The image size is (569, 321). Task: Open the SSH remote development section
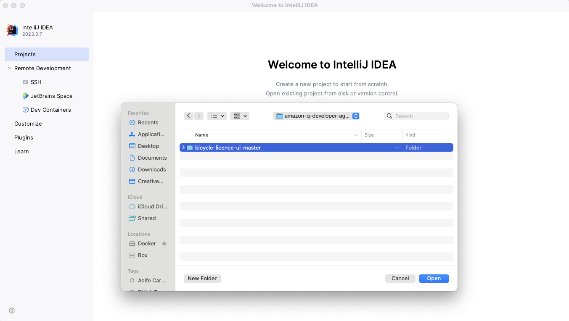pyautogui.click(x=35, y=82)
